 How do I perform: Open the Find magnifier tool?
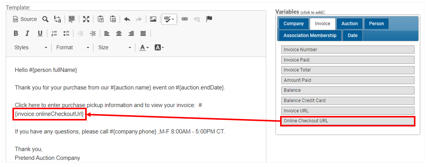pyautogui.click(x=45, y=19)
